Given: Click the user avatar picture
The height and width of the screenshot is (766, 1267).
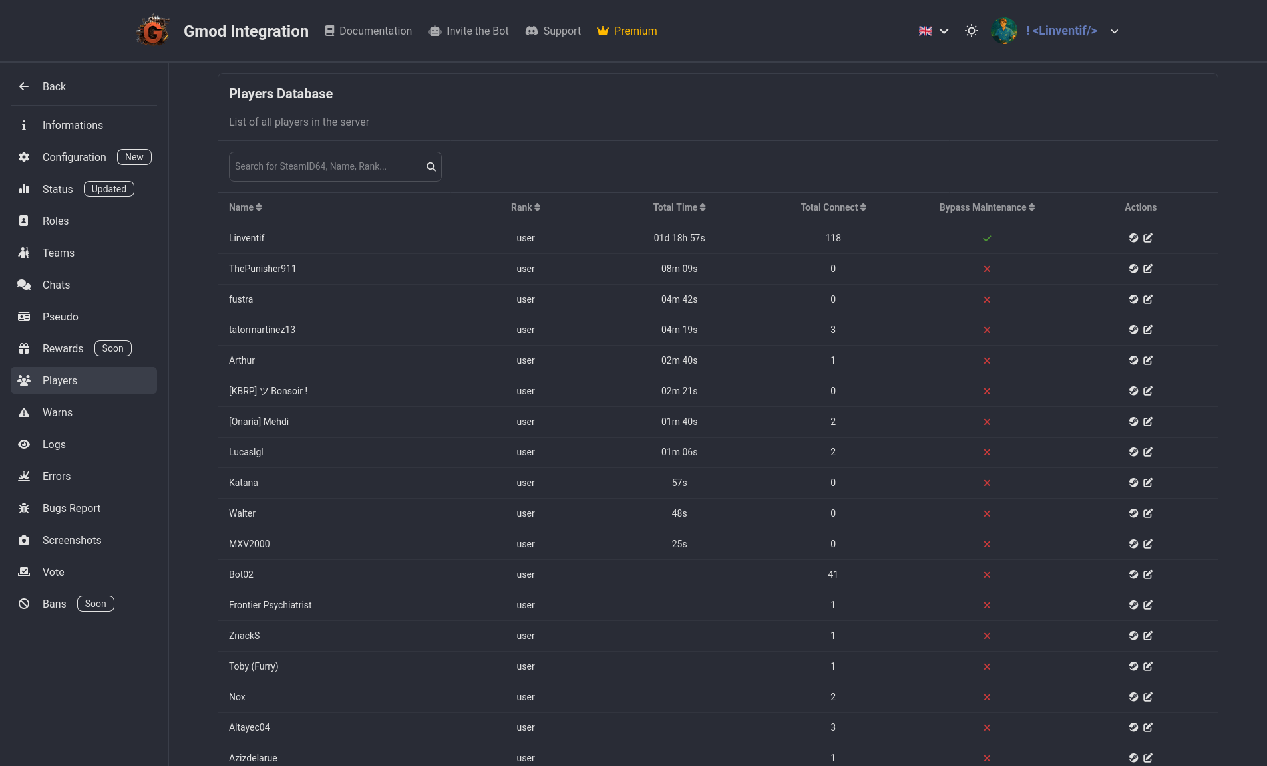Looking at the screenshot, I should coord(1003,31).
